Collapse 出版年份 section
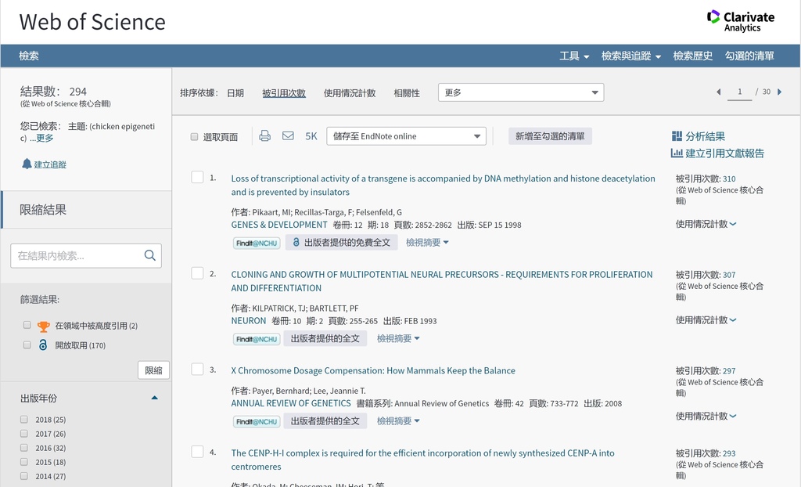The width and height of the screenshot is (801, 487). tap(154, 398)
